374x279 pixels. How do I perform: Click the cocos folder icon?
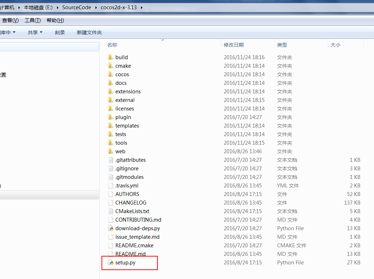tap(110, 74)
